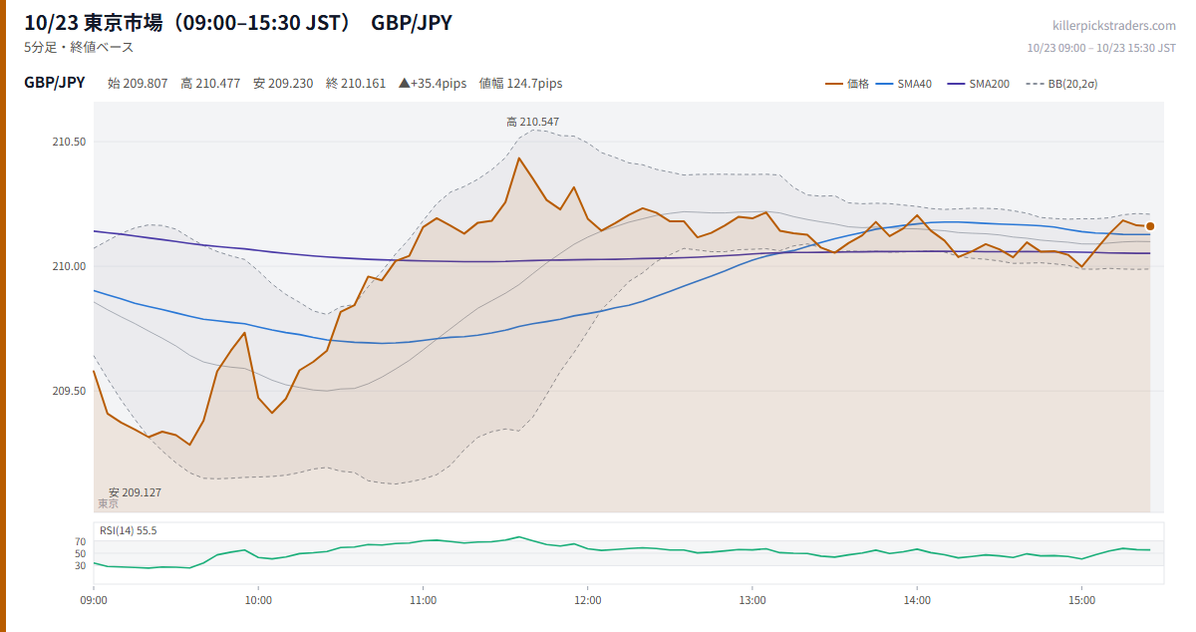Click the 209.50 y-axis label
The width and height of the screenshot is (1196, 632).
tap(69, 391)
